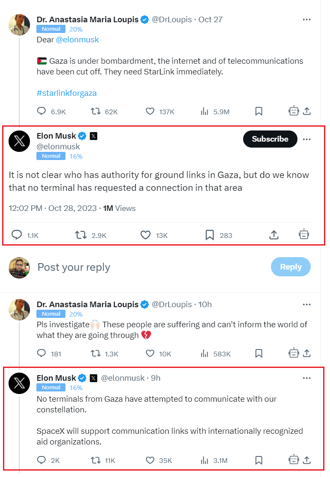Share the Oct 27 StarLink for Gaza post
Screen dimensions: 330x477
(x=306, y=111)
